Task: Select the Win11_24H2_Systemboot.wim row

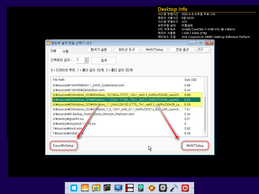Action: click(126, 85)
